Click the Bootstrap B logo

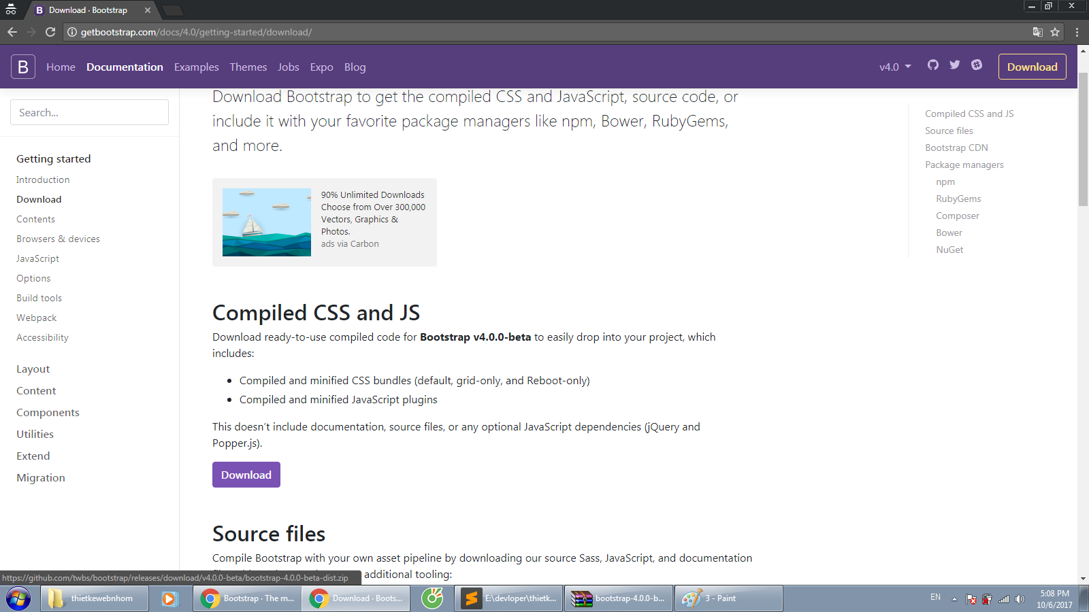tap(23, 67)
